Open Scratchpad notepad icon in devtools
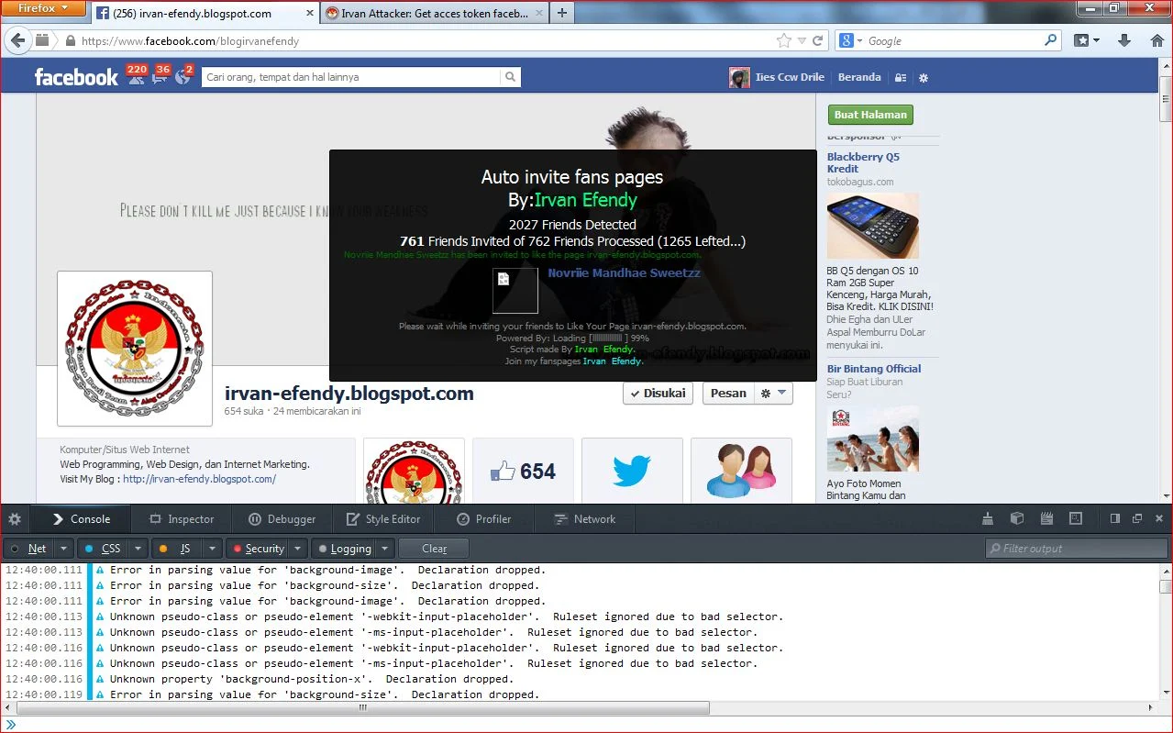 [x=1046, y=519]
